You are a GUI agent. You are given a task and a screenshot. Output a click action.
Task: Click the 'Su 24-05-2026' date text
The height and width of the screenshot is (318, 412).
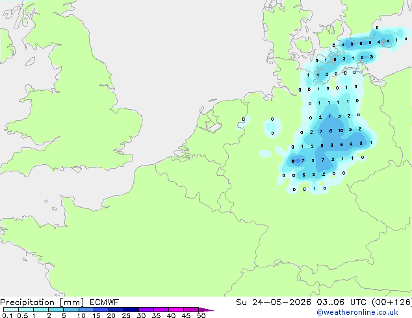[274, 302]
